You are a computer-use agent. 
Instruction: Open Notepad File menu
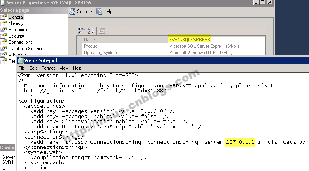pos(22,68)
